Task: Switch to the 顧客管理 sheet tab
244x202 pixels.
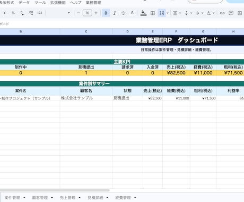Action: pos(40,198)
